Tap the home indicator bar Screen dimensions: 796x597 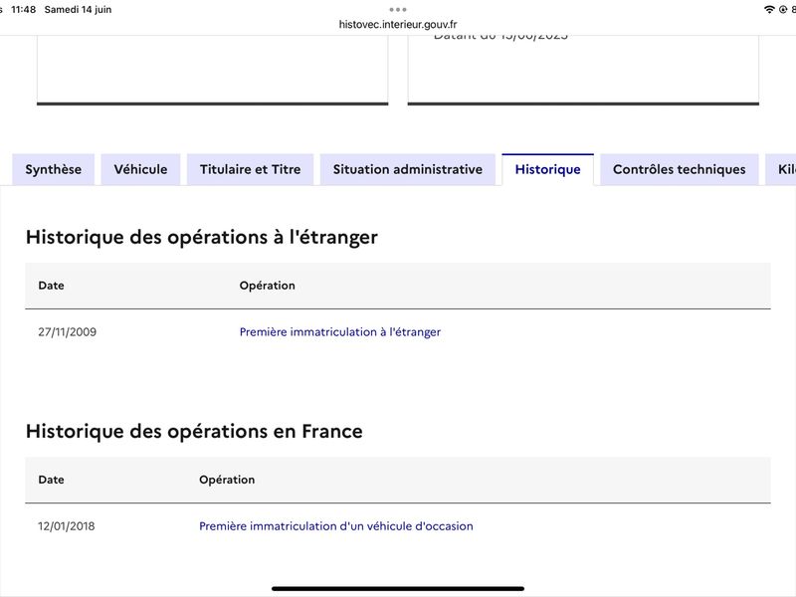tap(398, 589)
